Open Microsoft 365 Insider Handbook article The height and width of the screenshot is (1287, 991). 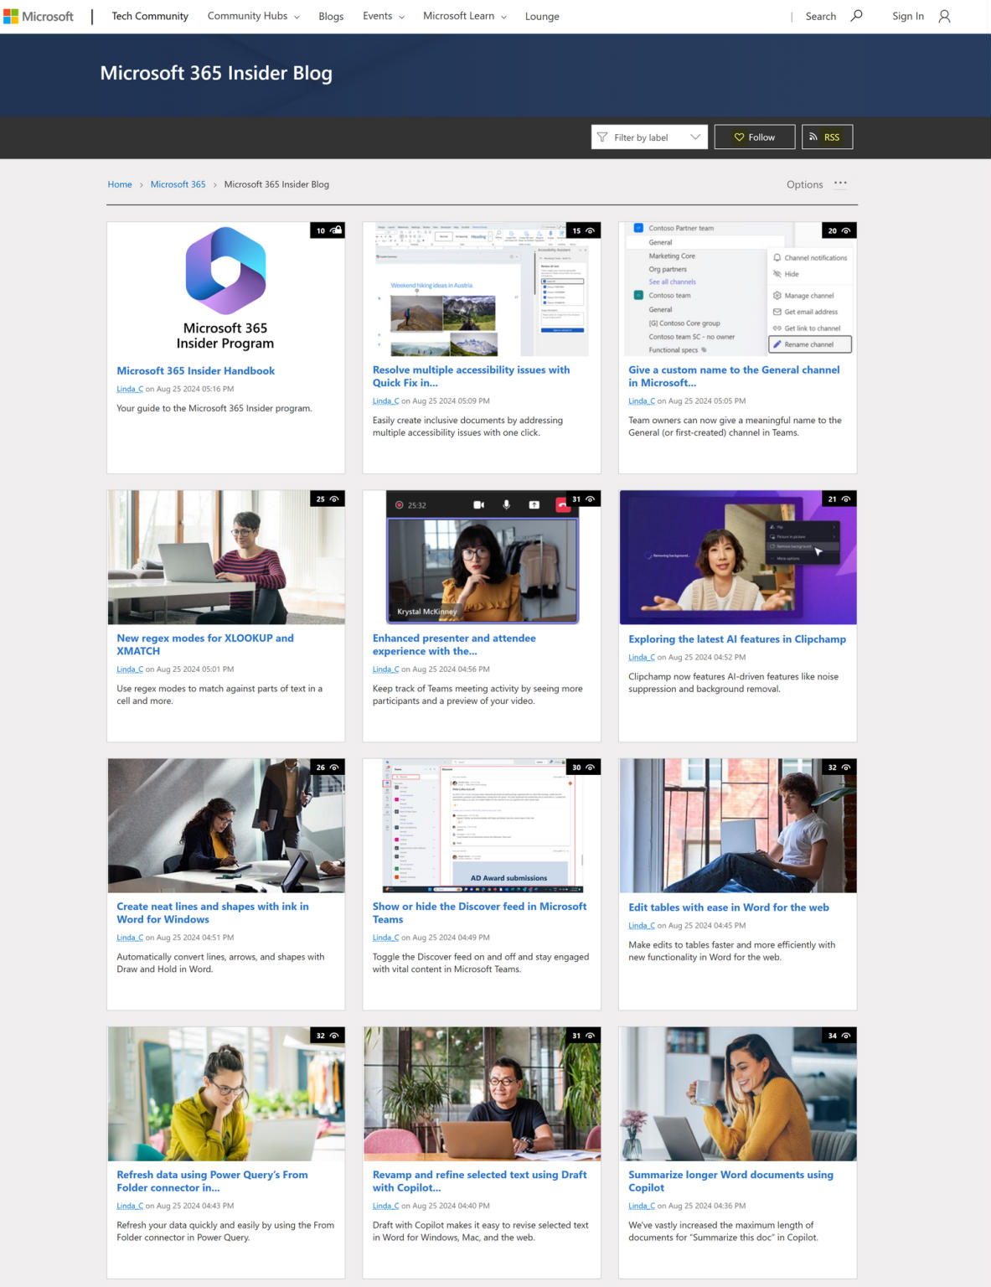[195, 370]
